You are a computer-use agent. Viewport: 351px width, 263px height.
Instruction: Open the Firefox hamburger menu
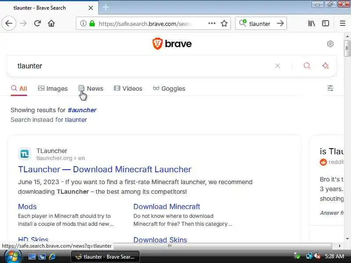click(x=343, y=23)
